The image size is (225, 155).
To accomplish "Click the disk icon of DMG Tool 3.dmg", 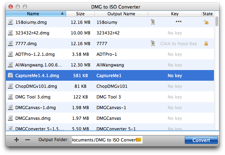I will click(x=10, y=97).
